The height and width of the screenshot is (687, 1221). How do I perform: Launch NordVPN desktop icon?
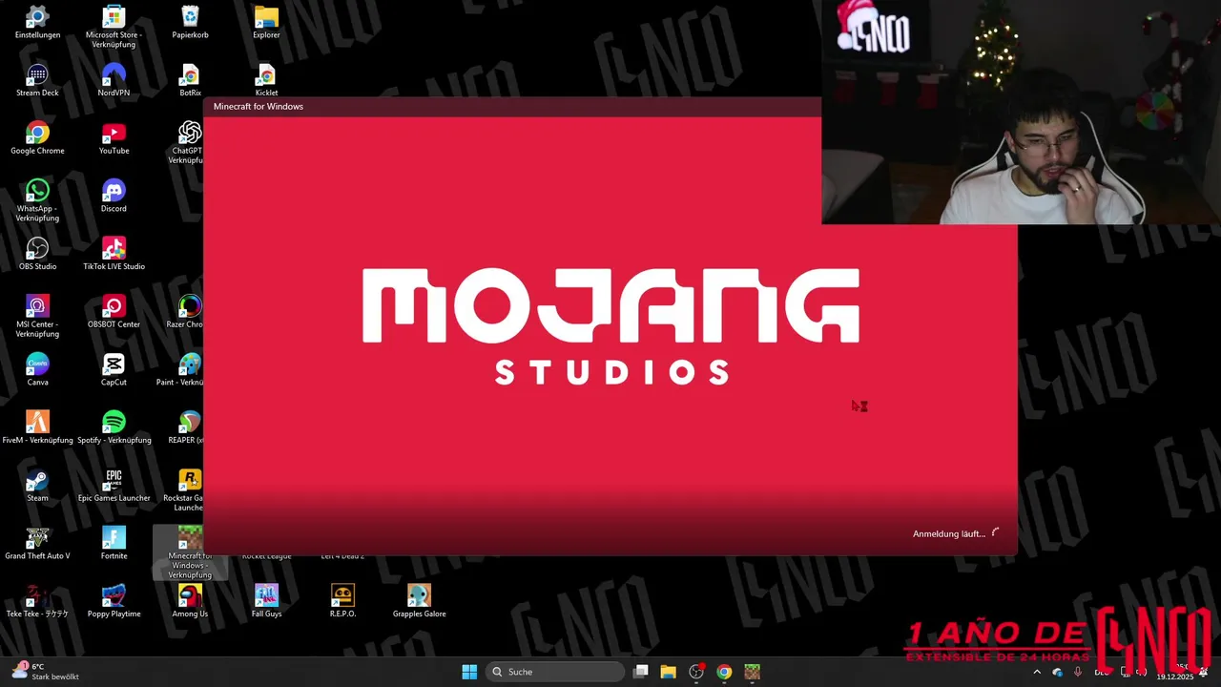pos(114,80)
